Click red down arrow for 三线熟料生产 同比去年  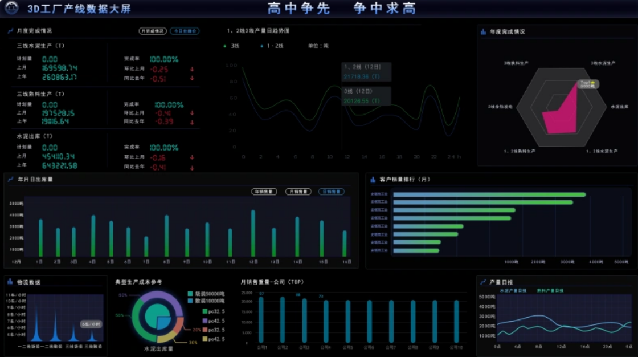point(192,122)
